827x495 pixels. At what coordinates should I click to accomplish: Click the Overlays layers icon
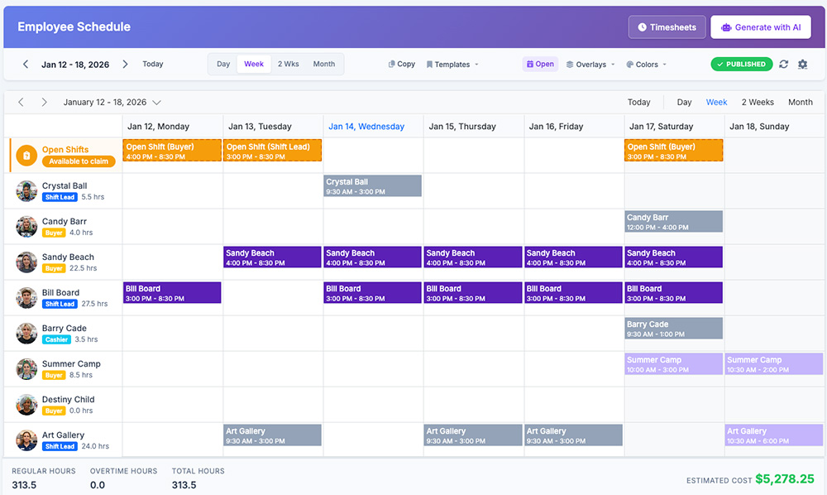pyautogui.click(x=570, y=64)
